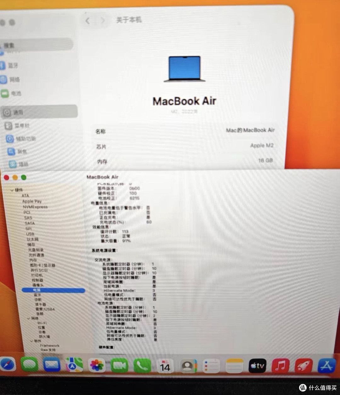Screen dimensions: 340x395
Task: Launch Reminders from the Dock
Action: tap(211, 366)
